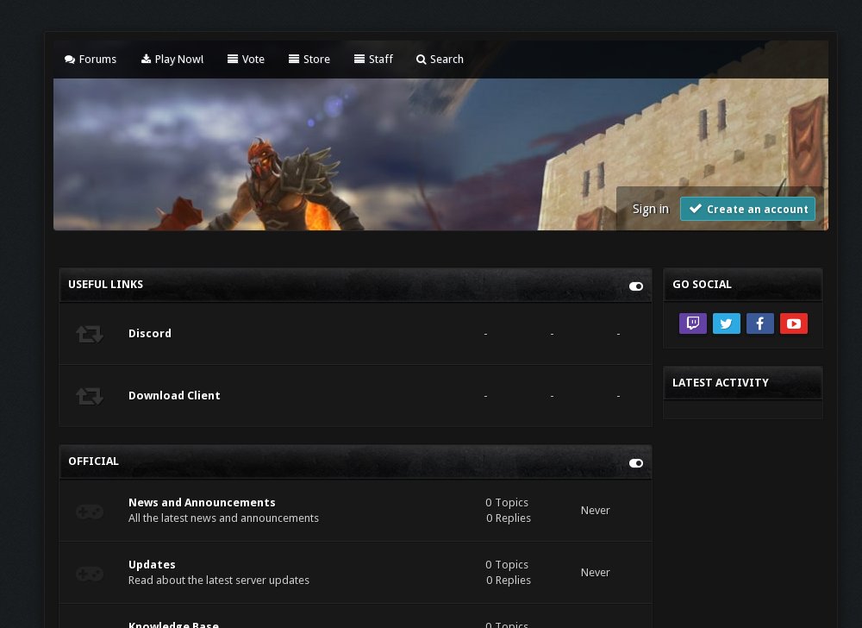This screenshot has width=862, height=628.
Task: Open the Vote navigation item
Action: (247, 60)
